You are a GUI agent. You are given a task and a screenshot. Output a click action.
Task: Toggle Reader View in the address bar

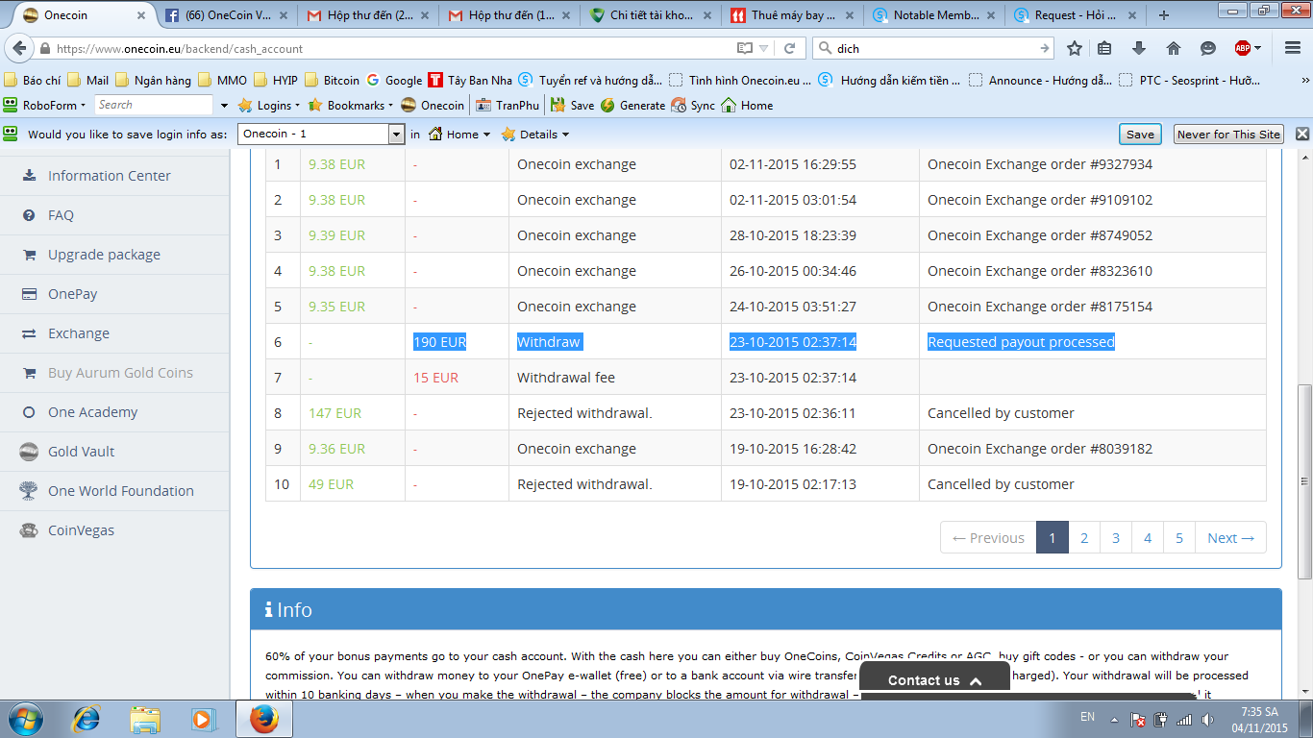(x=744, y=48)
